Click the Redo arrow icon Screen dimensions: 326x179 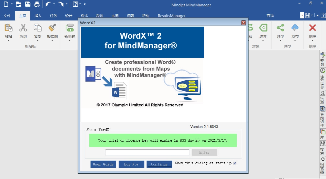point(61,4)
